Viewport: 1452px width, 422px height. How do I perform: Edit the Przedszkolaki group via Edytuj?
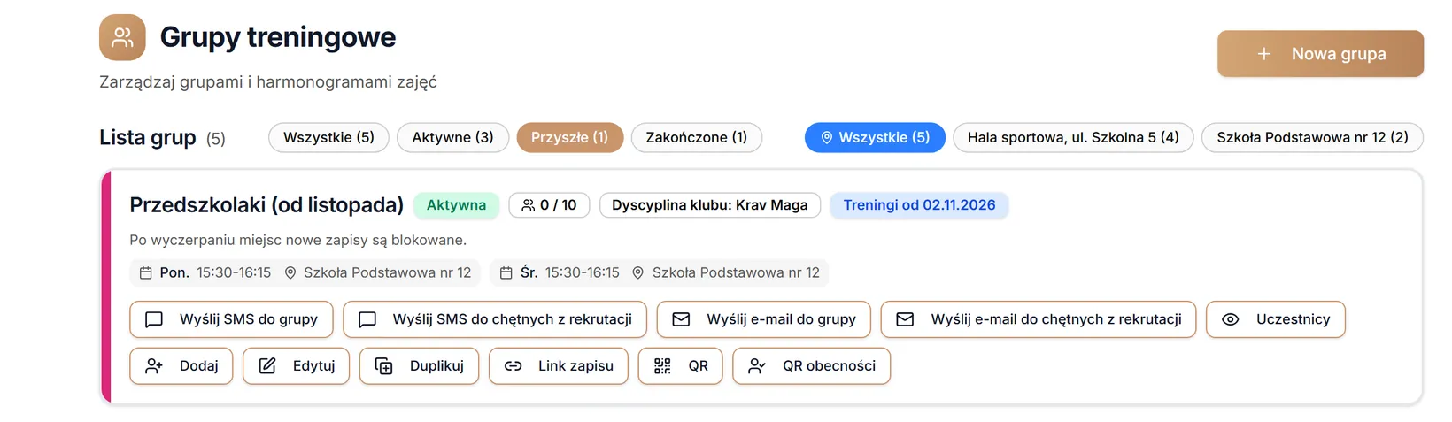[297, 365]
